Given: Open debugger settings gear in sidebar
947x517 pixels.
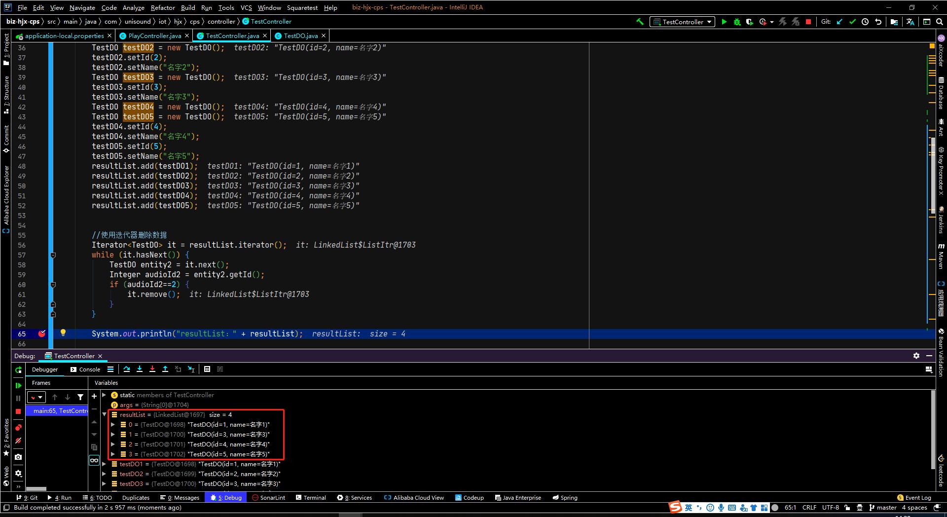Looking at the screenshot, I should [18, 473].
